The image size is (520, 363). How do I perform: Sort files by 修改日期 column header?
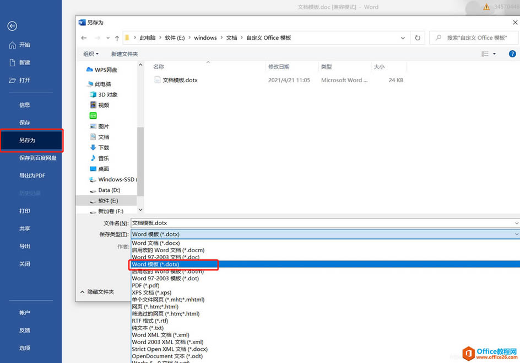tap(279, 67)
